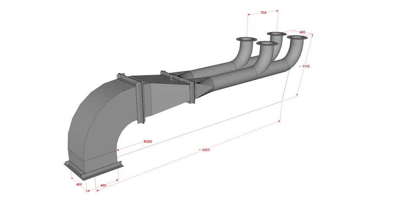
Task: Select the ~ 3423 dimension label
Action: 204,150
